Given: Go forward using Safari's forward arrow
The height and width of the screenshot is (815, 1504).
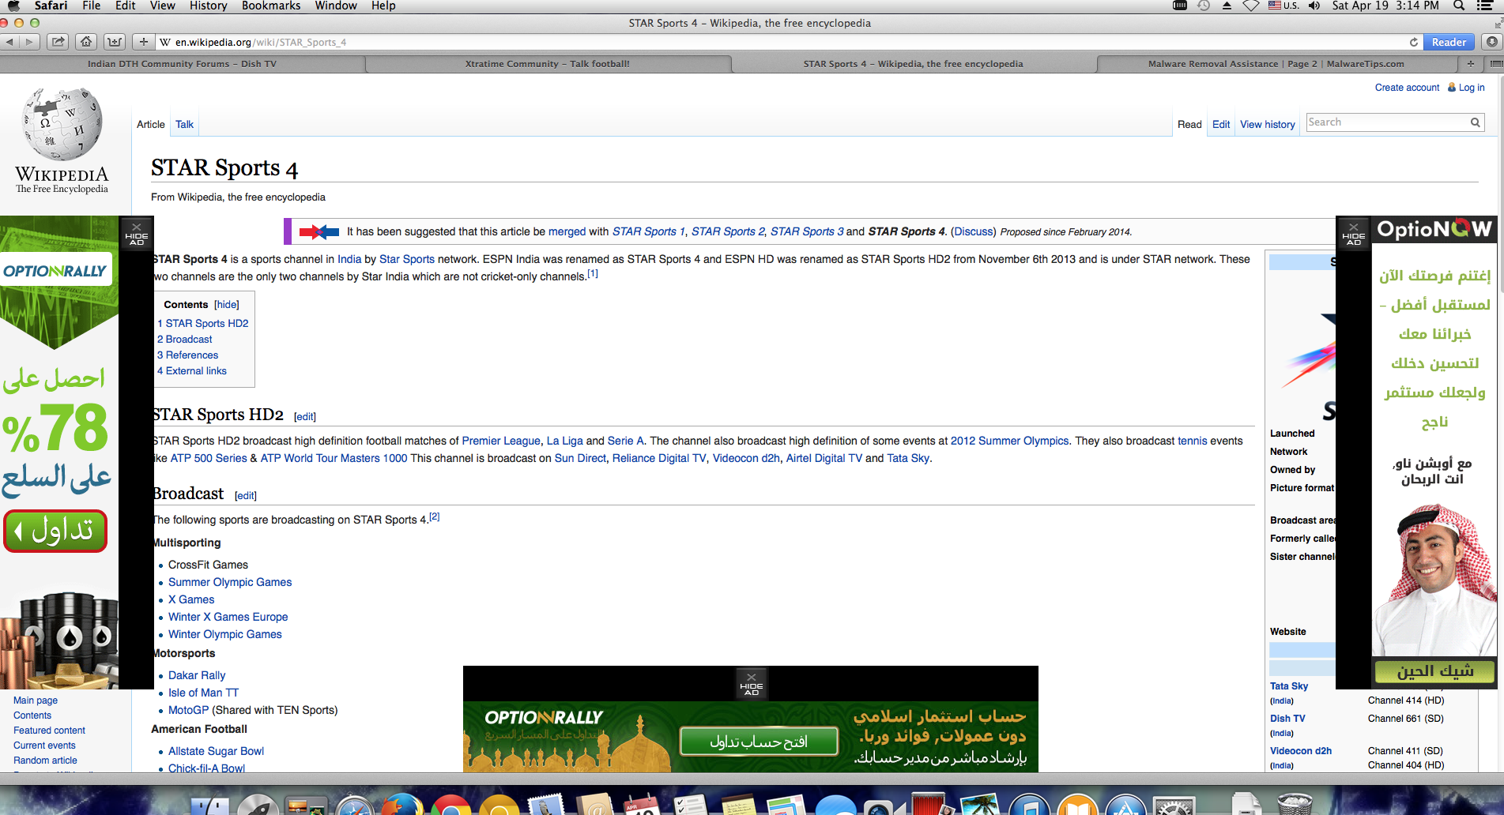Looking at the screenshot, I should point(29,42).
